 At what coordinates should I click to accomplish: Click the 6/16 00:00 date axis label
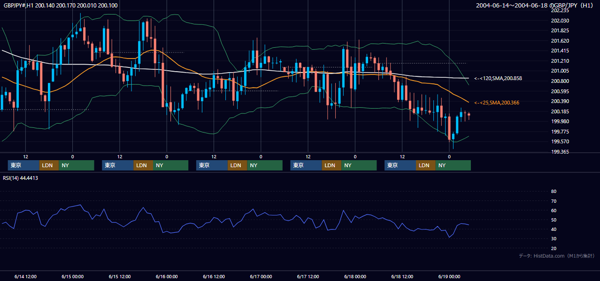click(x=167, y=277)
